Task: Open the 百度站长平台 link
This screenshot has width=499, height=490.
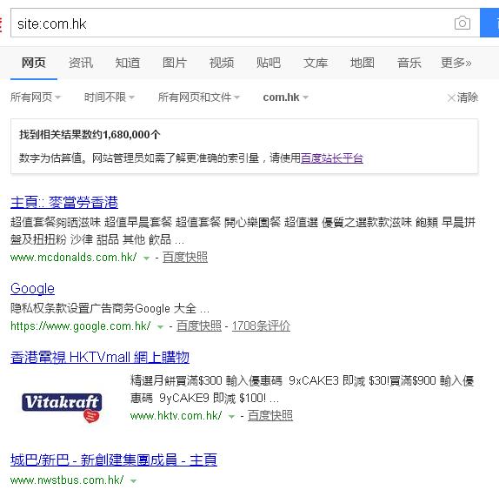Action: (x=332, y=158)
